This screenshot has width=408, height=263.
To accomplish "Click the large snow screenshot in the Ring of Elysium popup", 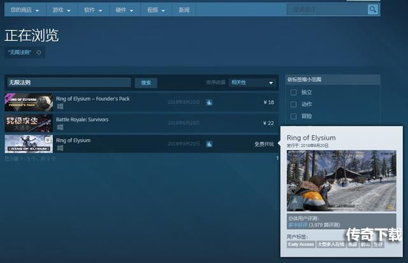I will pos(342,181).
